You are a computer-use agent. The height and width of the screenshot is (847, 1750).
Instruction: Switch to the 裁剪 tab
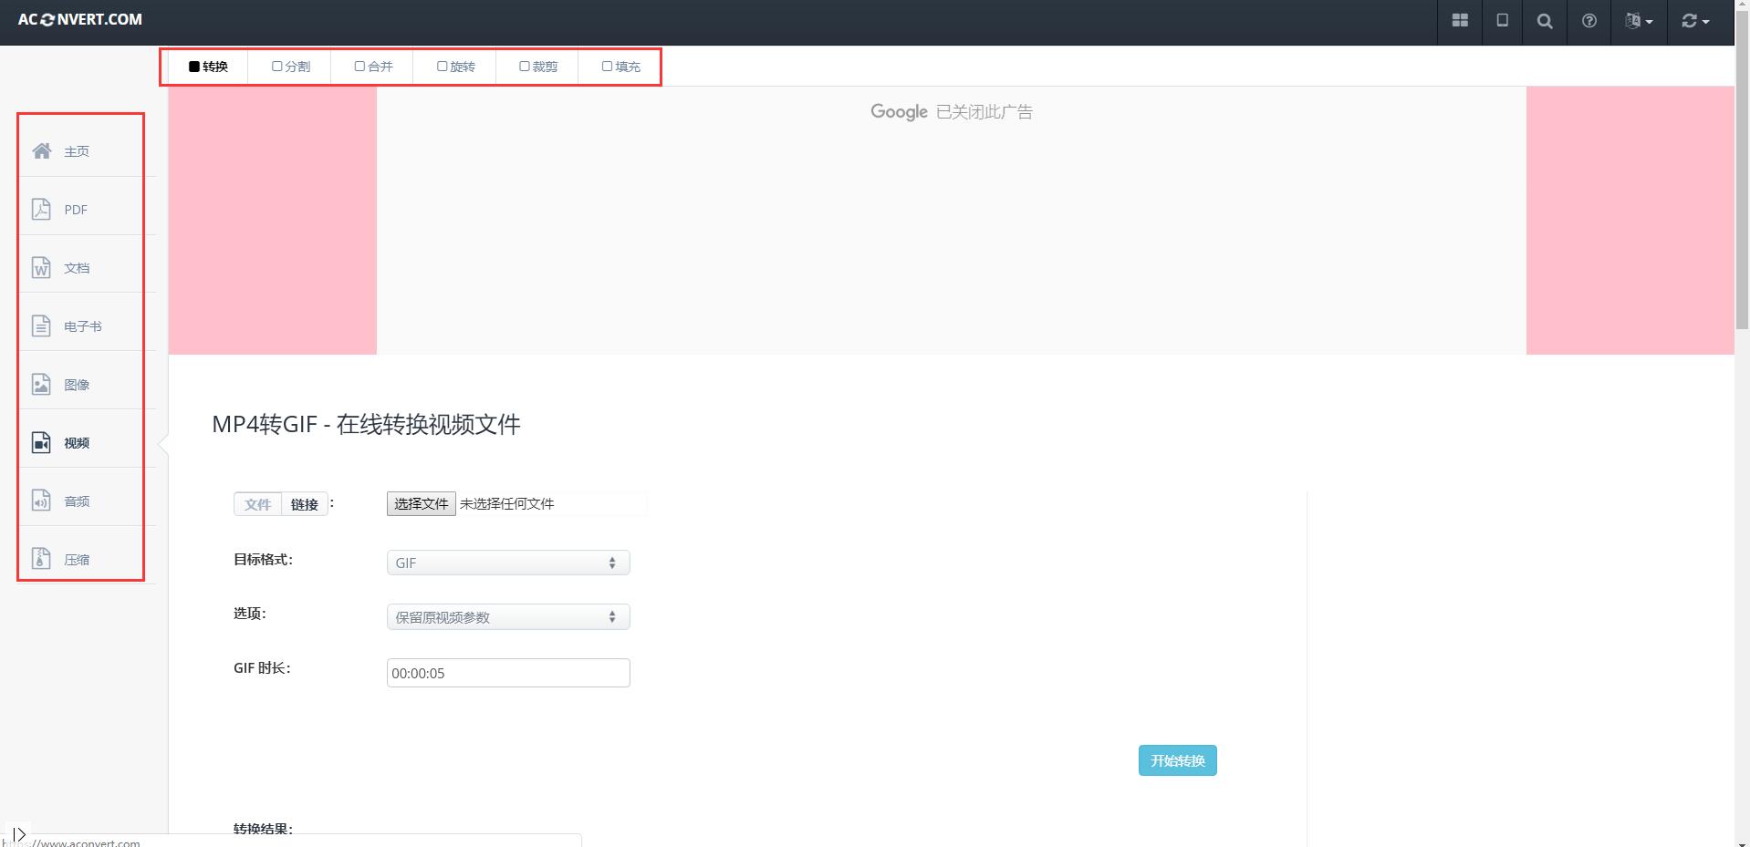(538, 67)
